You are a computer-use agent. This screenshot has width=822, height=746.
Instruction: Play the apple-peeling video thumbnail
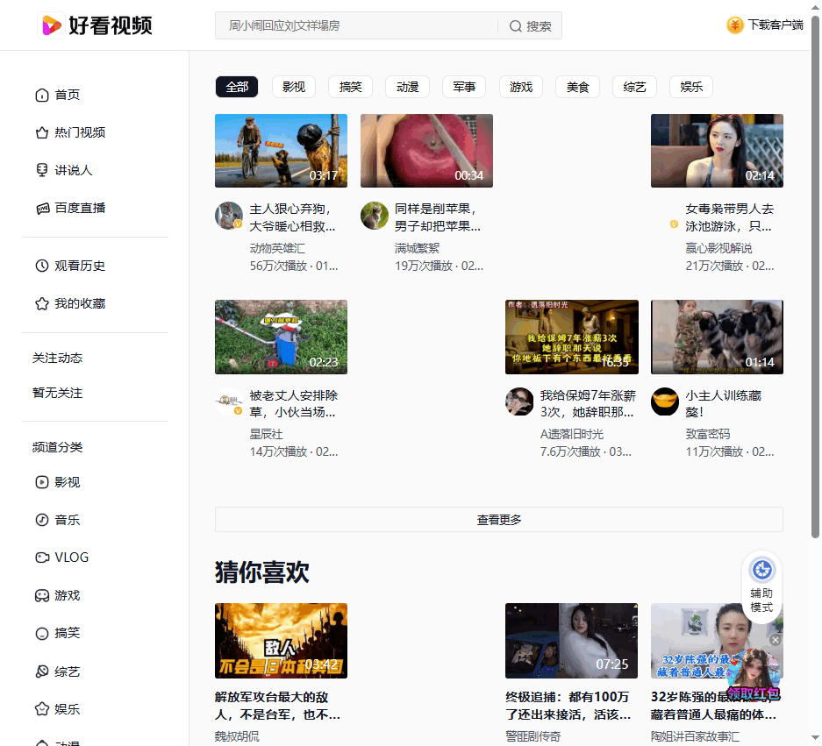426,150
